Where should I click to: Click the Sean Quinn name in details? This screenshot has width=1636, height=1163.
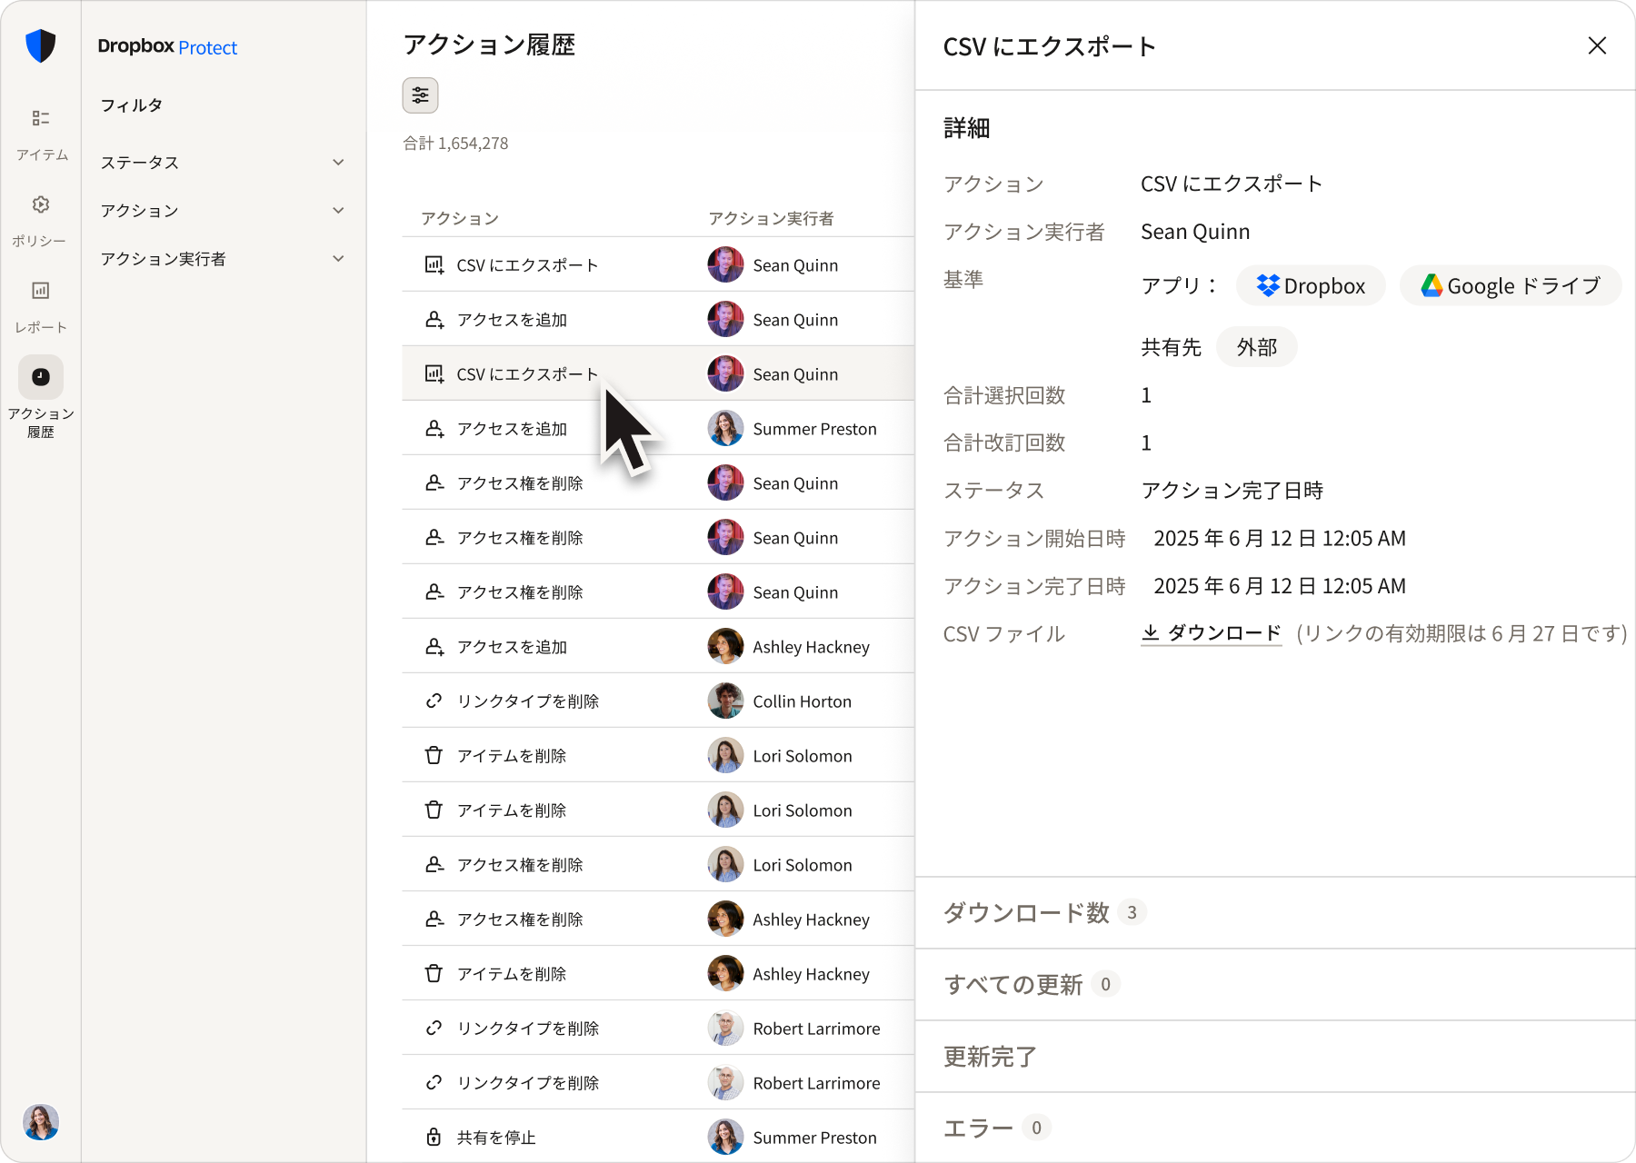pyautogui.click(x=1195, y=233)
